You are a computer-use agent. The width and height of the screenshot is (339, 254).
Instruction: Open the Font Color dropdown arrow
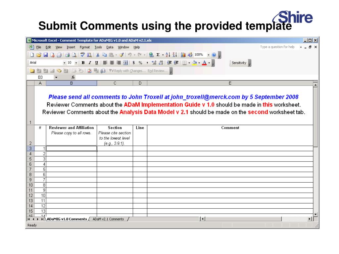tap(209, 63)
